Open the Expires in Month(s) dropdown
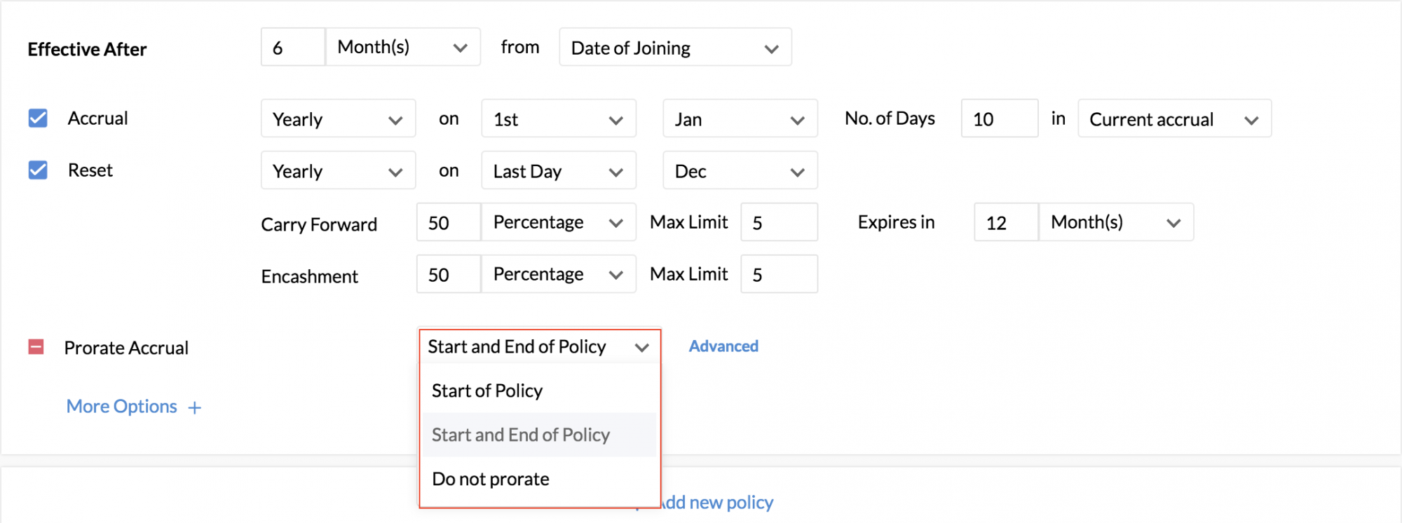This screenshot has width=1402, height=523. (1115, 223)
